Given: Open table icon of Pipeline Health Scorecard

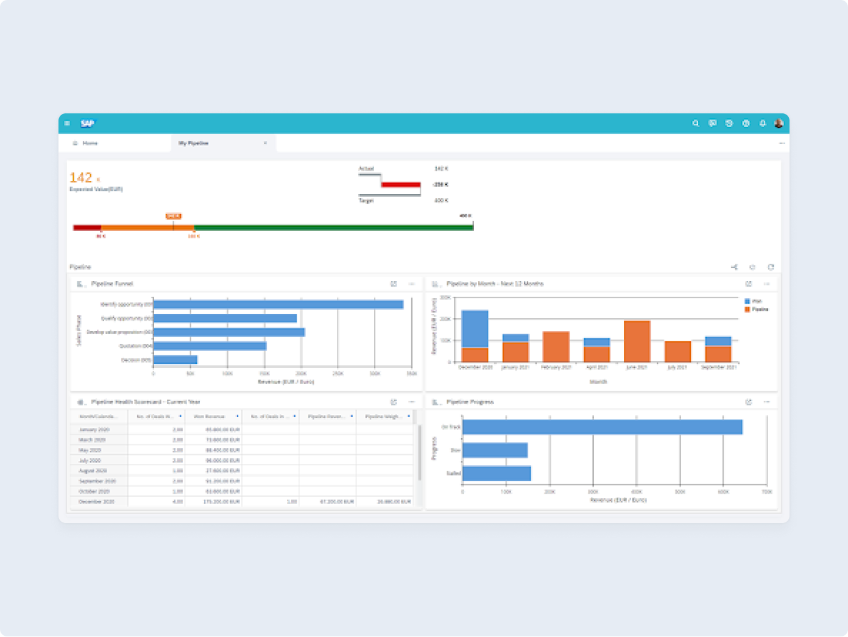Looking at the screenshot, I should (80, 402).
